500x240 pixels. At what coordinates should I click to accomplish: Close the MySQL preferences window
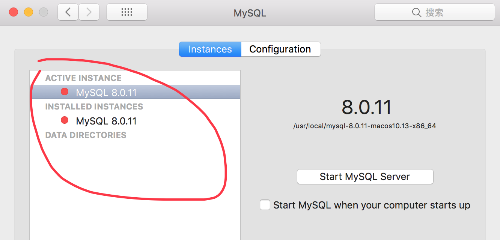(x=14, y=12)
